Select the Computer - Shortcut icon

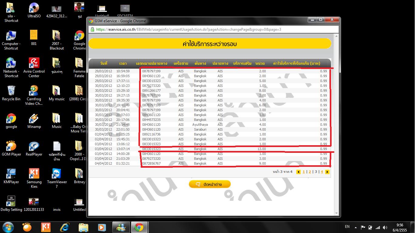[x=11, y=40]
